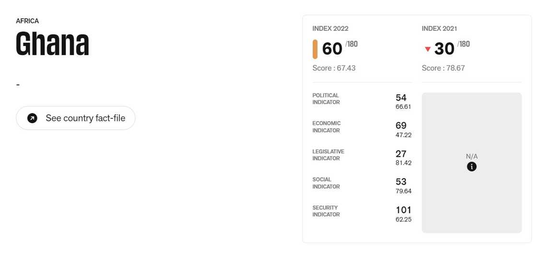Click the Score 78.67 value
Screen dimensions: 537x279
pyautogui.click(x=443, y=68)
